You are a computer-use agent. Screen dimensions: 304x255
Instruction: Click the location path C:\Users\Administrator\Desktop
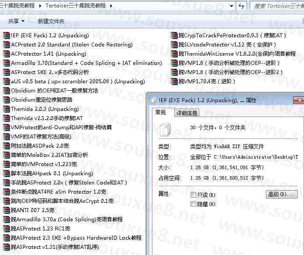[256, 157]
